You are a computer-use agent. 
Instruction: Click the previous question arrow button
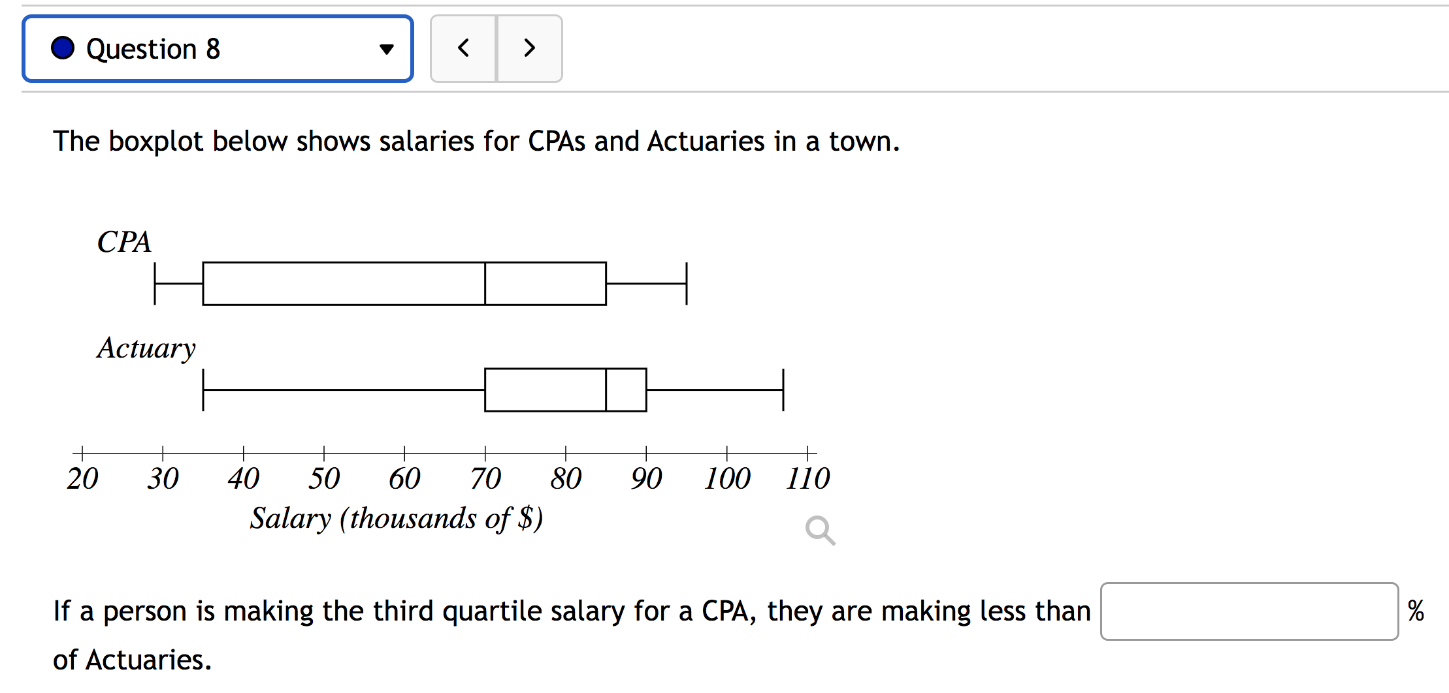[x=464, y=48]
